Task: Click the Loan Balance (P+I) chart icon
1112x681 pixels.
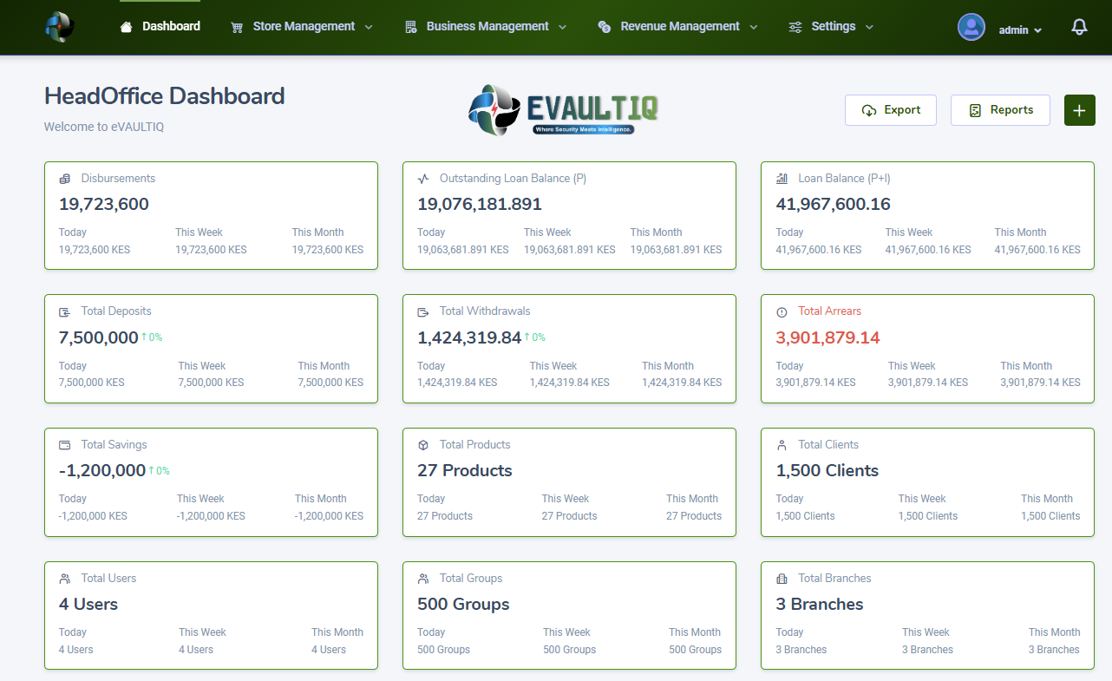Action: pos(782,178)
